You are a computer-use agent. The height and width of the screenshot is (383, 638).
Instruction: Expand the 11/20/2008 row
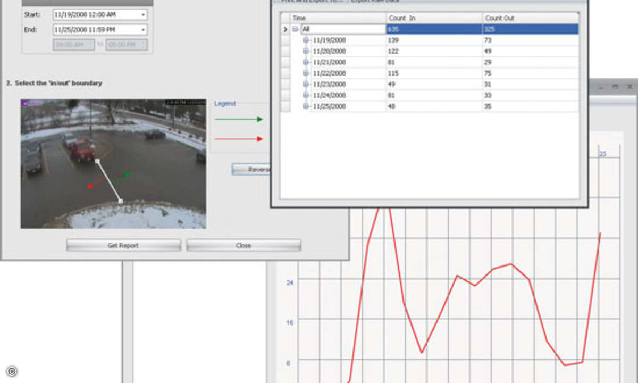306,51
